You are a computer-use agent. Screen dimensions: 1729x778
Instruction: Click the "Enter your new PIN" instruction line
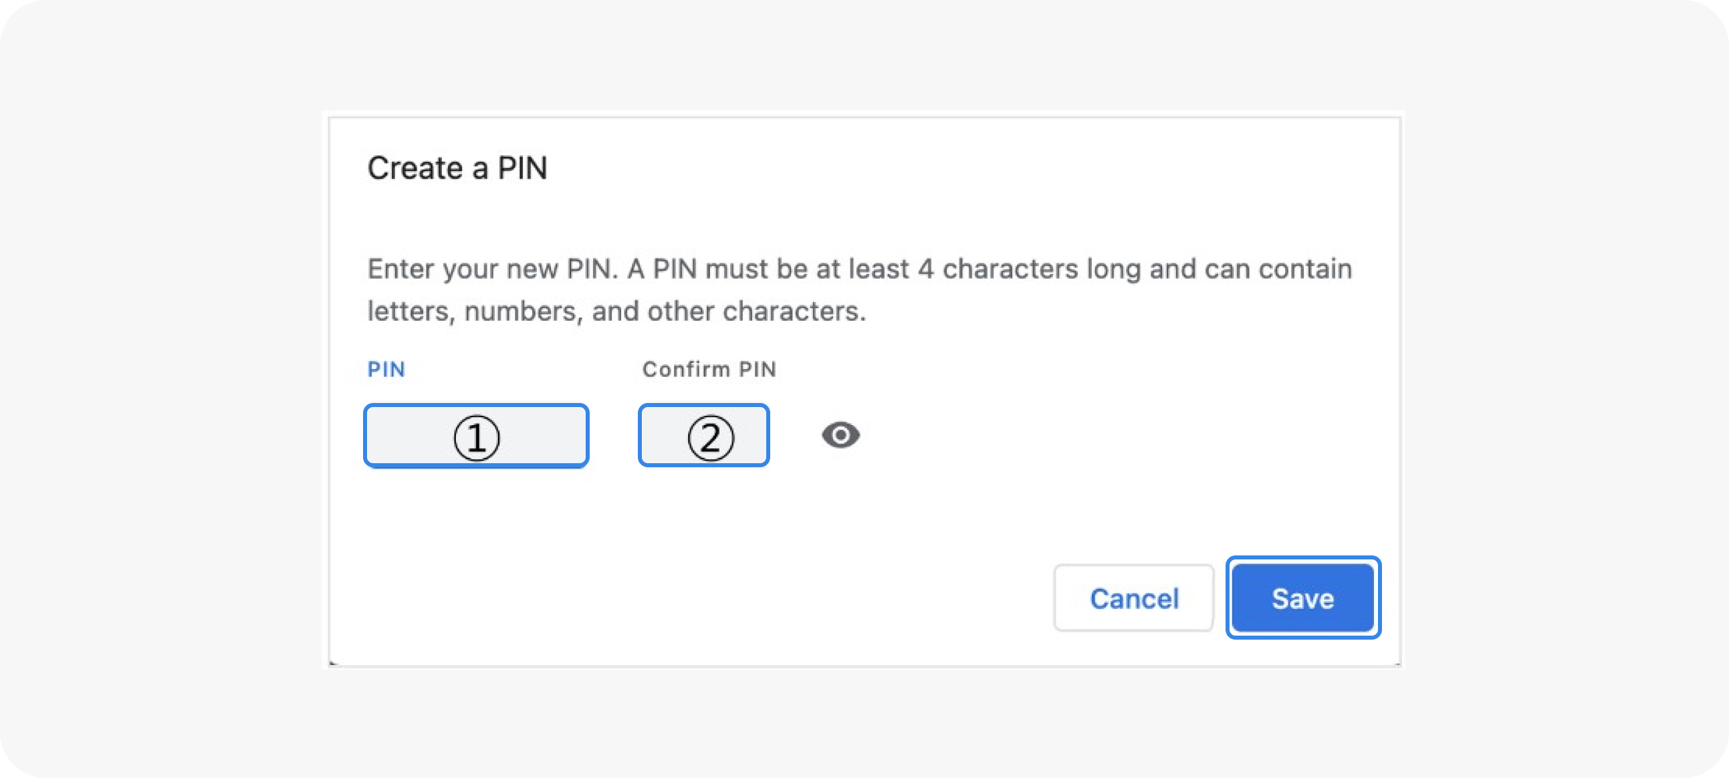click(x=859, y=269)
